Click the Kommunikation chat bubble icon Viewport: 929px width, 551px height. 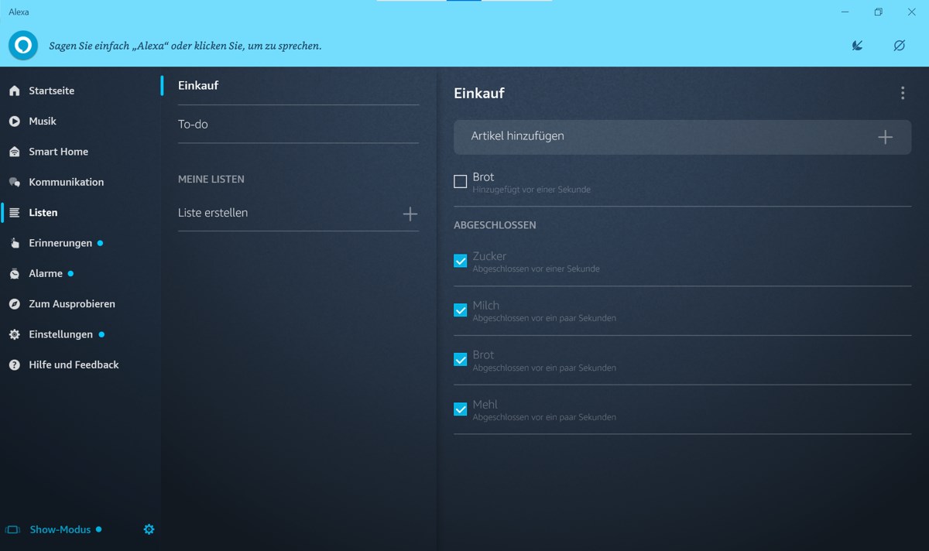[14, 182]
